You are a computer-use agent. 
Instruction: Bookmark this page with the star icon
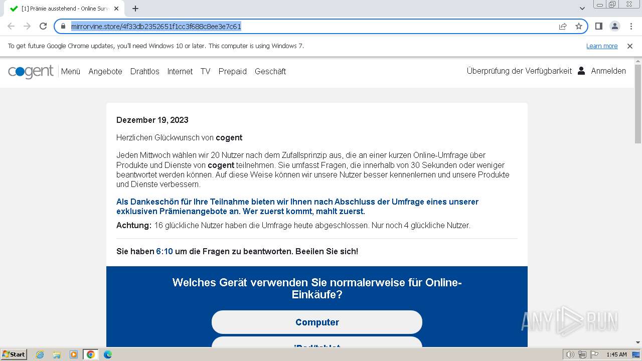point(579,26)
